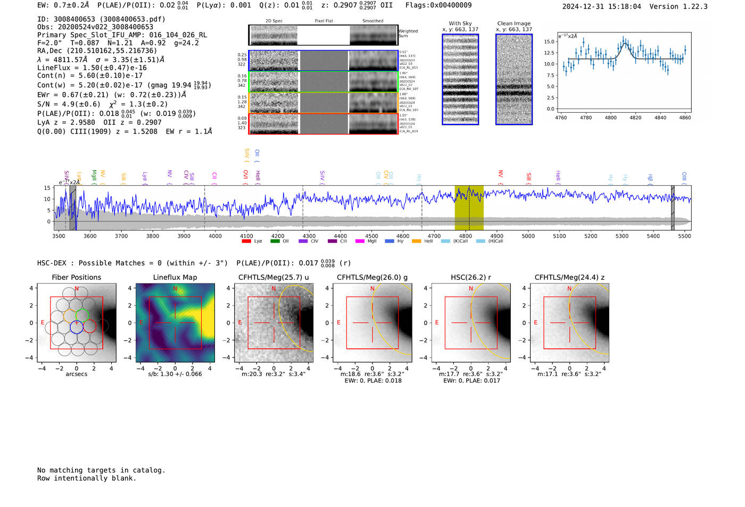Open the CFHTLS/Meg(24.4) z image
745x507 pixels.
coord(569,323)
